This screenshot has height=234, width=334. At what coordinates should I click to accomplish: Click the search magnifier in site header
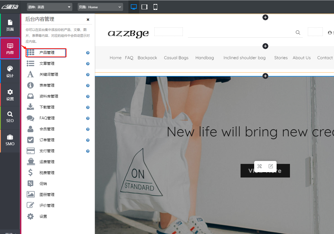coord(298,33)
